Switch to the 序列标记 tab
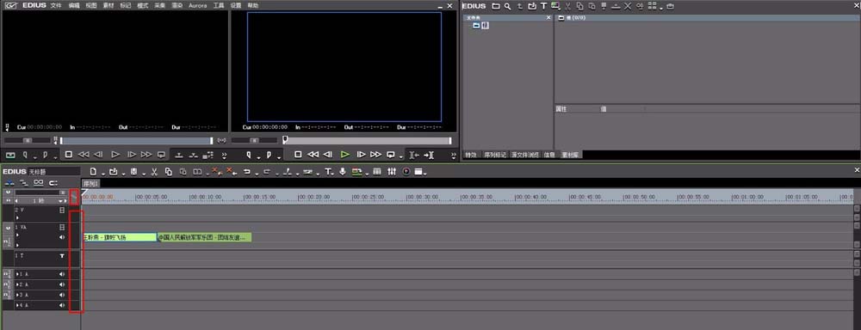The height and width of the screenshot is (330, 861). pyautogui.click(x=495, y=156)
